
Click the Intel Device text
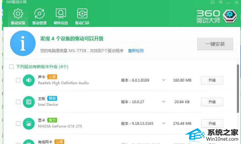48,105
